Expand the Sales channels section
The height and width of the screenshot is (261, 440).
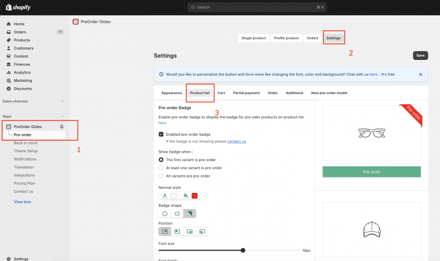coord(62,102)
